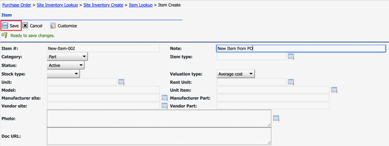Image resolution: width=389 pixels, height=146 pixels.
Task: Open the Unit item lookup icon
Action: 334,90
